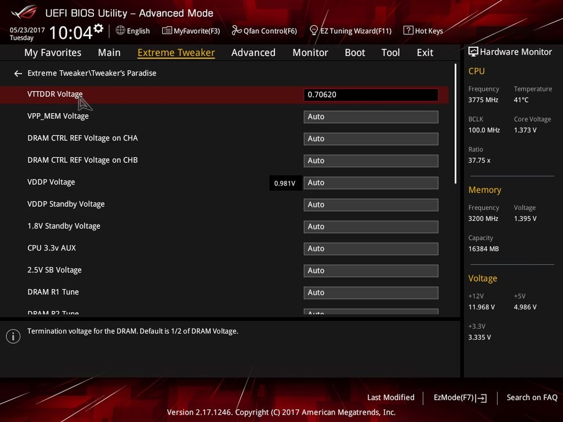This screenshot has height=422, width=563.
Task: Click the Hot Keys question mark icon
Action: [x=408, y=30]
